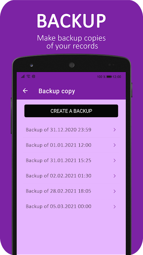Create a backup with the black button
The height and width of the screenshot is (255, 143).
click(x=71, y=111)
